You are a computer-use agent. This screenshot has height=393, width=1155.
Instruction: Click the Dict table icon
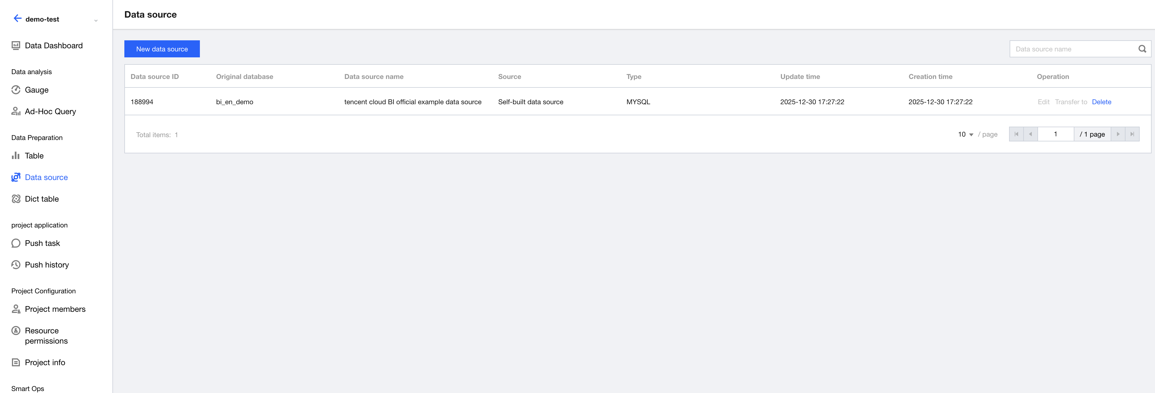[16, 199]
